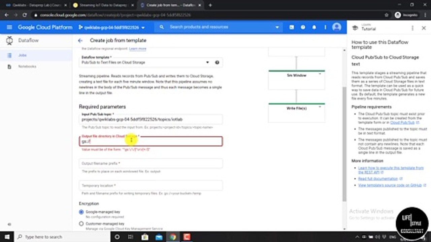
Task: Click the Windows Start button
Action: [7, 237]
